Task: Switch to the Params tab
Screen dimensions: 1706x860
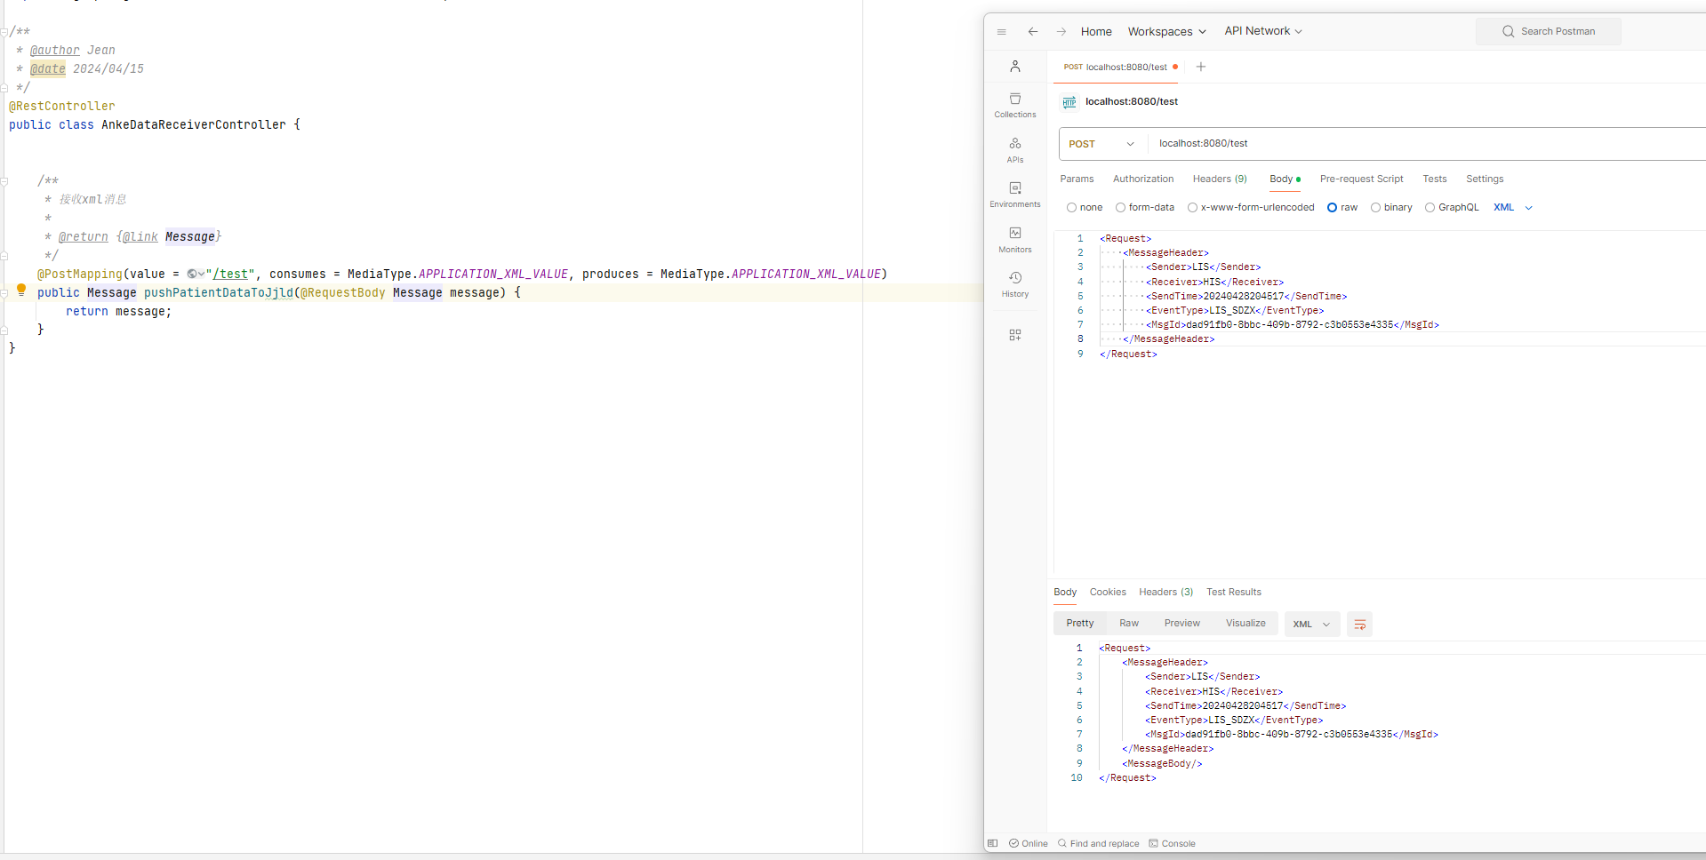Action: [1077, 179]
